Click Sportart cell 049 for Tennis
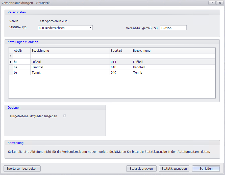This screenshot has width=225, height=175. click(x=120, y=73)
